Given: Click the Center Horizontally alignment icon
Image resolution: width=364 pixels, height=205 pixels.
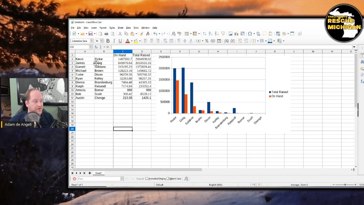Looking at the screenshot, I should (152, 41).
